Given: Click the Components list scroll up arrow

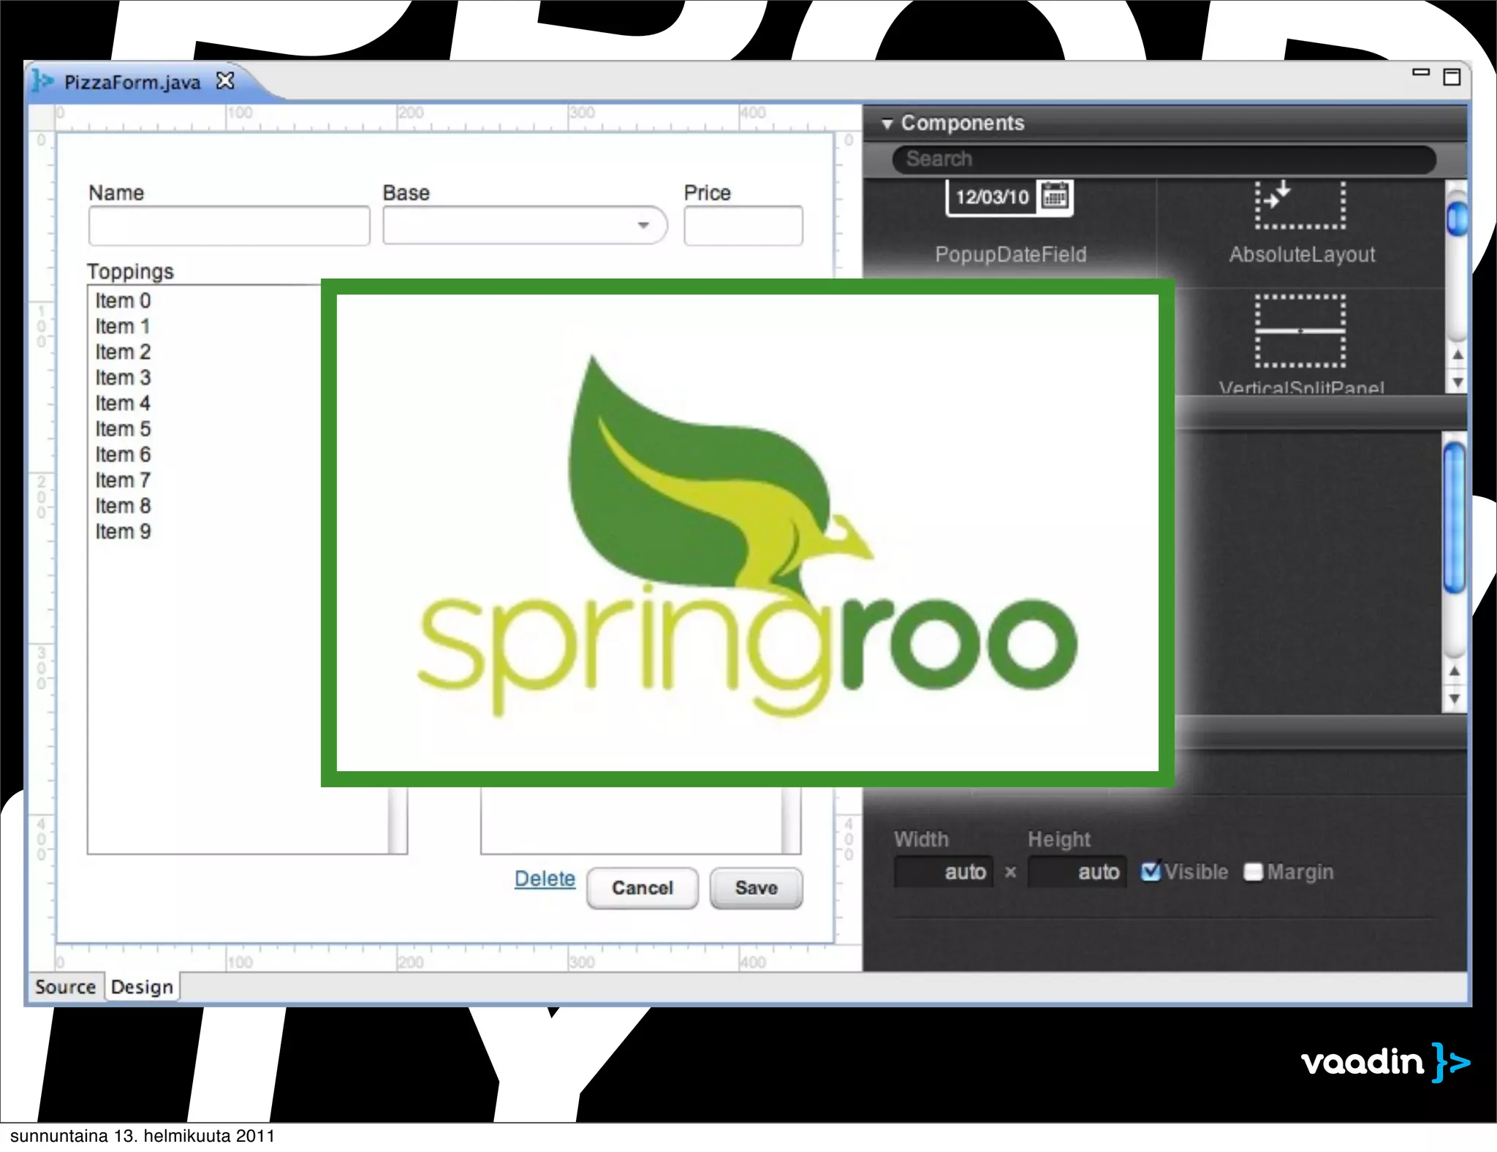Looking at the screenshot, I should click(x=1457, y=355).
